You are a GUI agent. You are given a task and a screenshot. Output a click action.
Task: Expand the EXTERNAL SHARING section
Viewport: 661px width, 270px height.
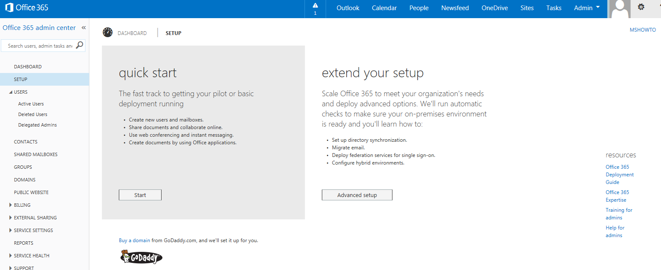pyautogui.click(x=11, y=218)
